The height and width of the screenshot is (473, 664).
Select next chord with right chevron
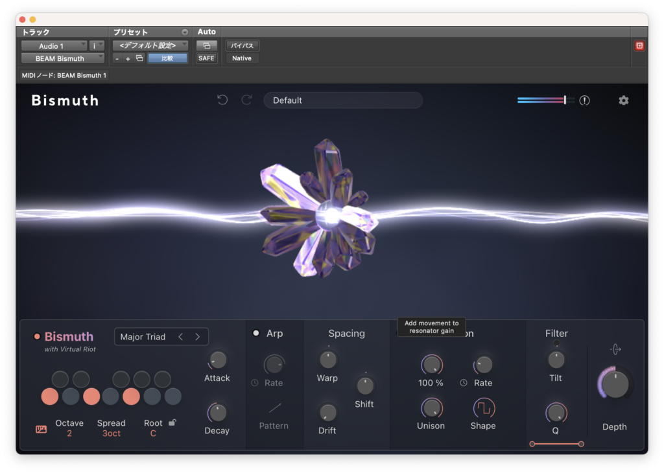(x=197, y=337)
